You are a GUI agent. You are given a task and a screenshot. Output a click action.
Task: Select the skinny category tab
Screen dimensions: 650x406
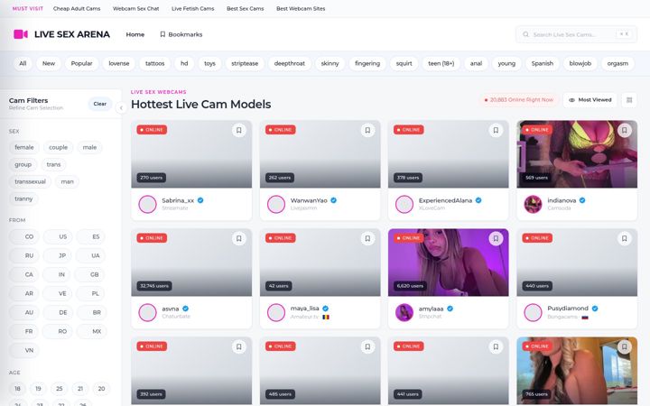330,63
